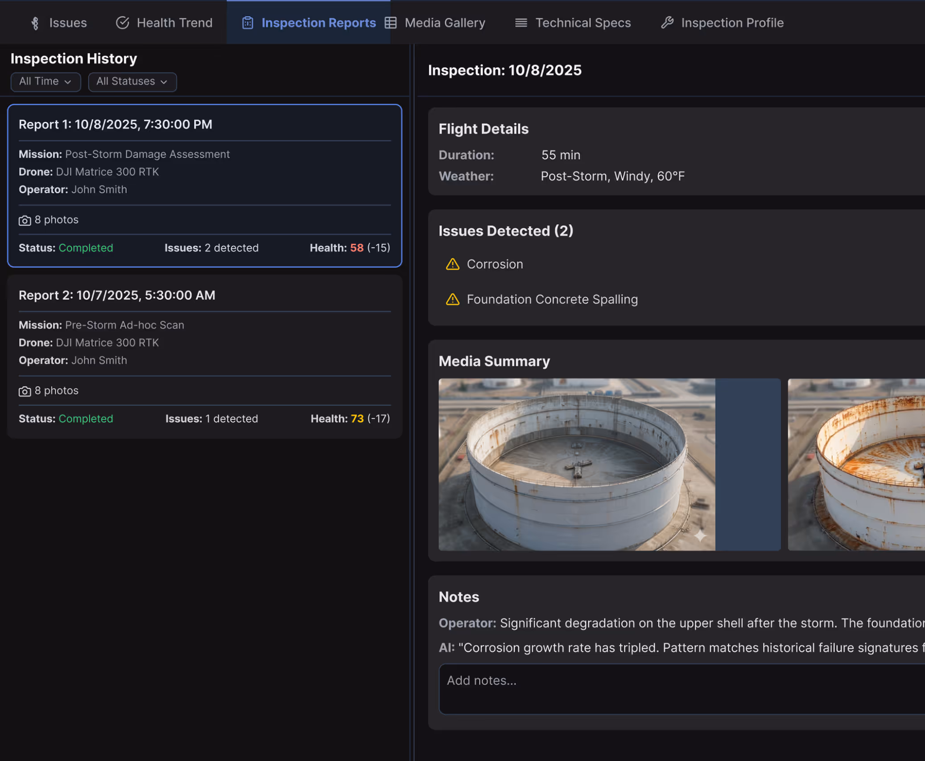Viewport: 925px width, 761px height.
Task: Click the AI corrosion growth note
Action: [x=682, y=647]
